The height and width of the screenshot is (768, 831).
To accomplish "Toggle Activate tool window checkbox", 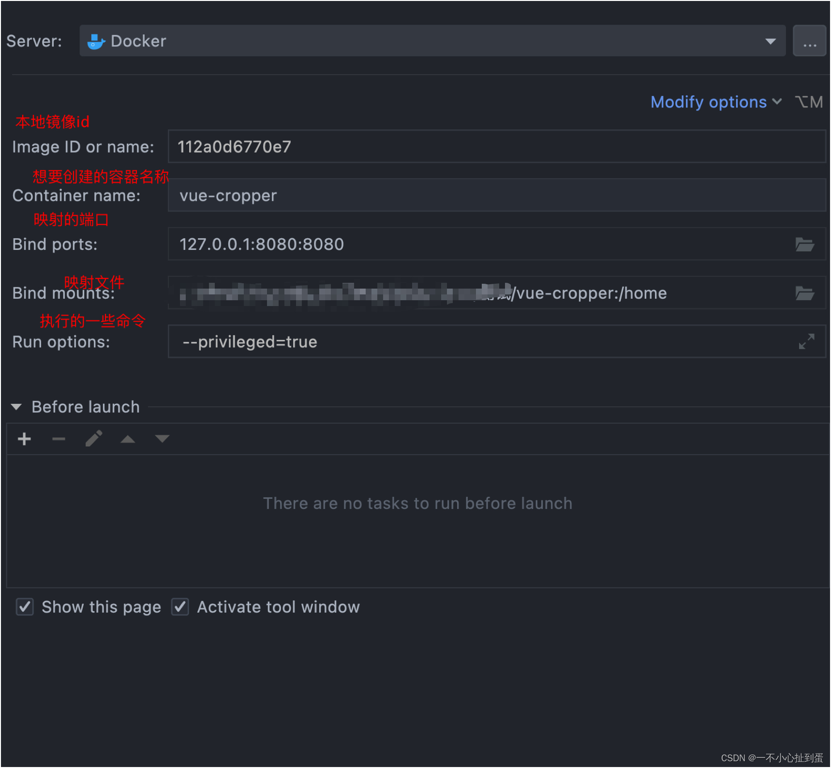I will tap(180, 607).
